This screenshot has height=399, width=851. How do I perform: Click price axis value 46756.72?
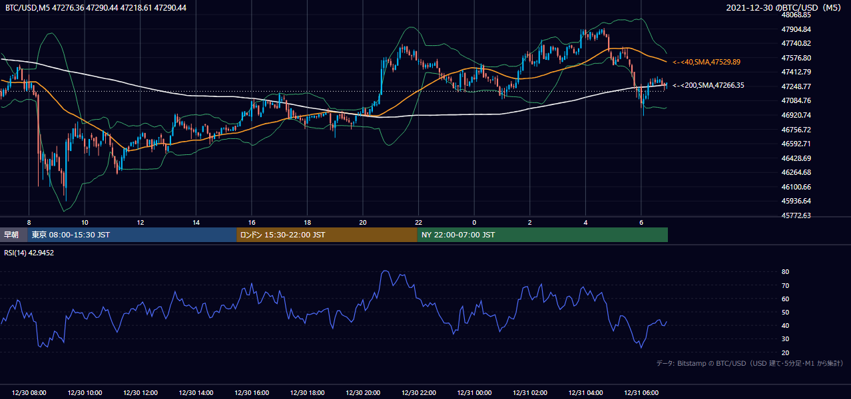(796, 130)
